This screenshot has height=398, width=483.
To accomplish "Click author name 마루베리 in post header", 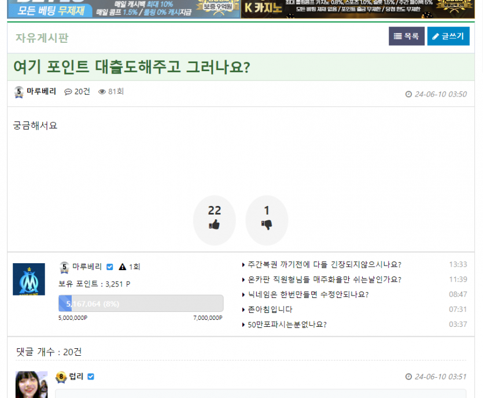I will 41,91.
